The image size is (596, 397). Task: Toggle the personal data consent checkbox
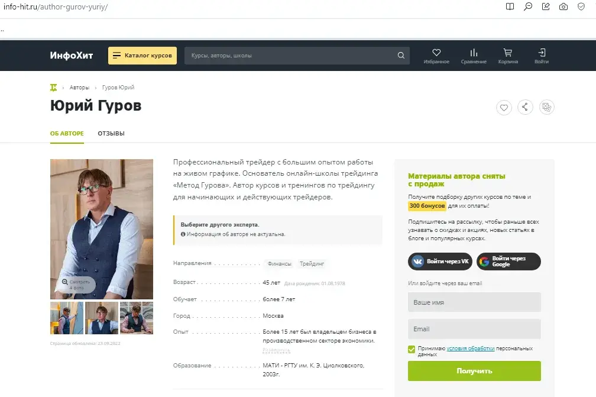click(412, 349)
